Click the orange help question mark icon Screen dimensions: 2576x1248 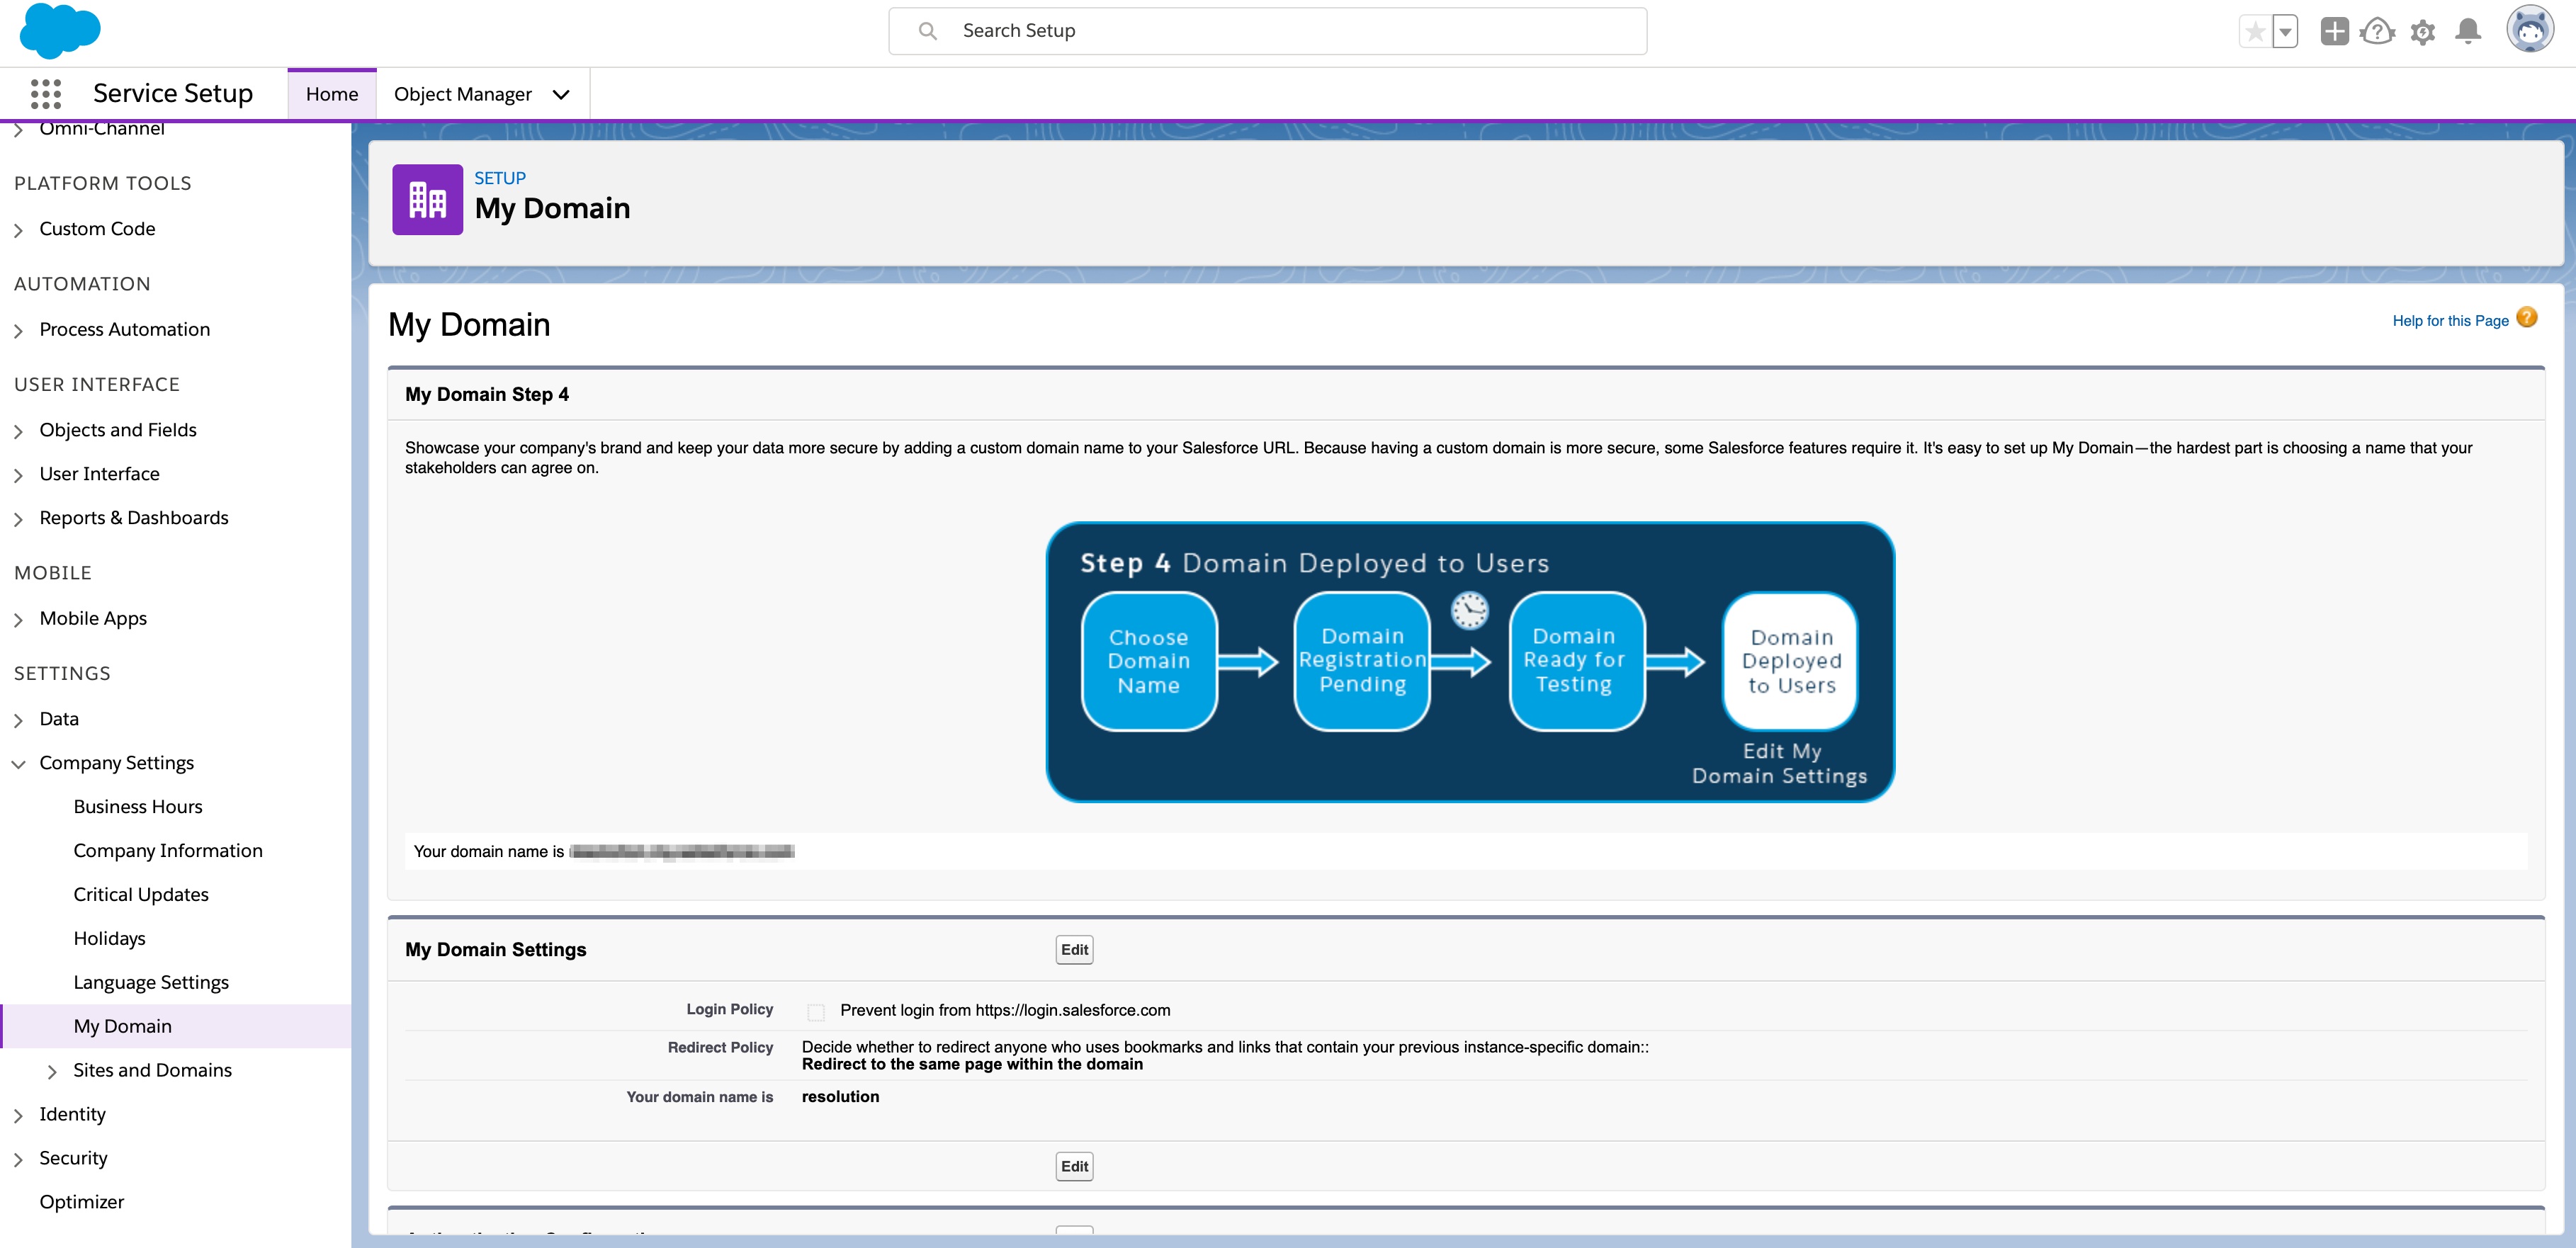(x=2526, y=318)
